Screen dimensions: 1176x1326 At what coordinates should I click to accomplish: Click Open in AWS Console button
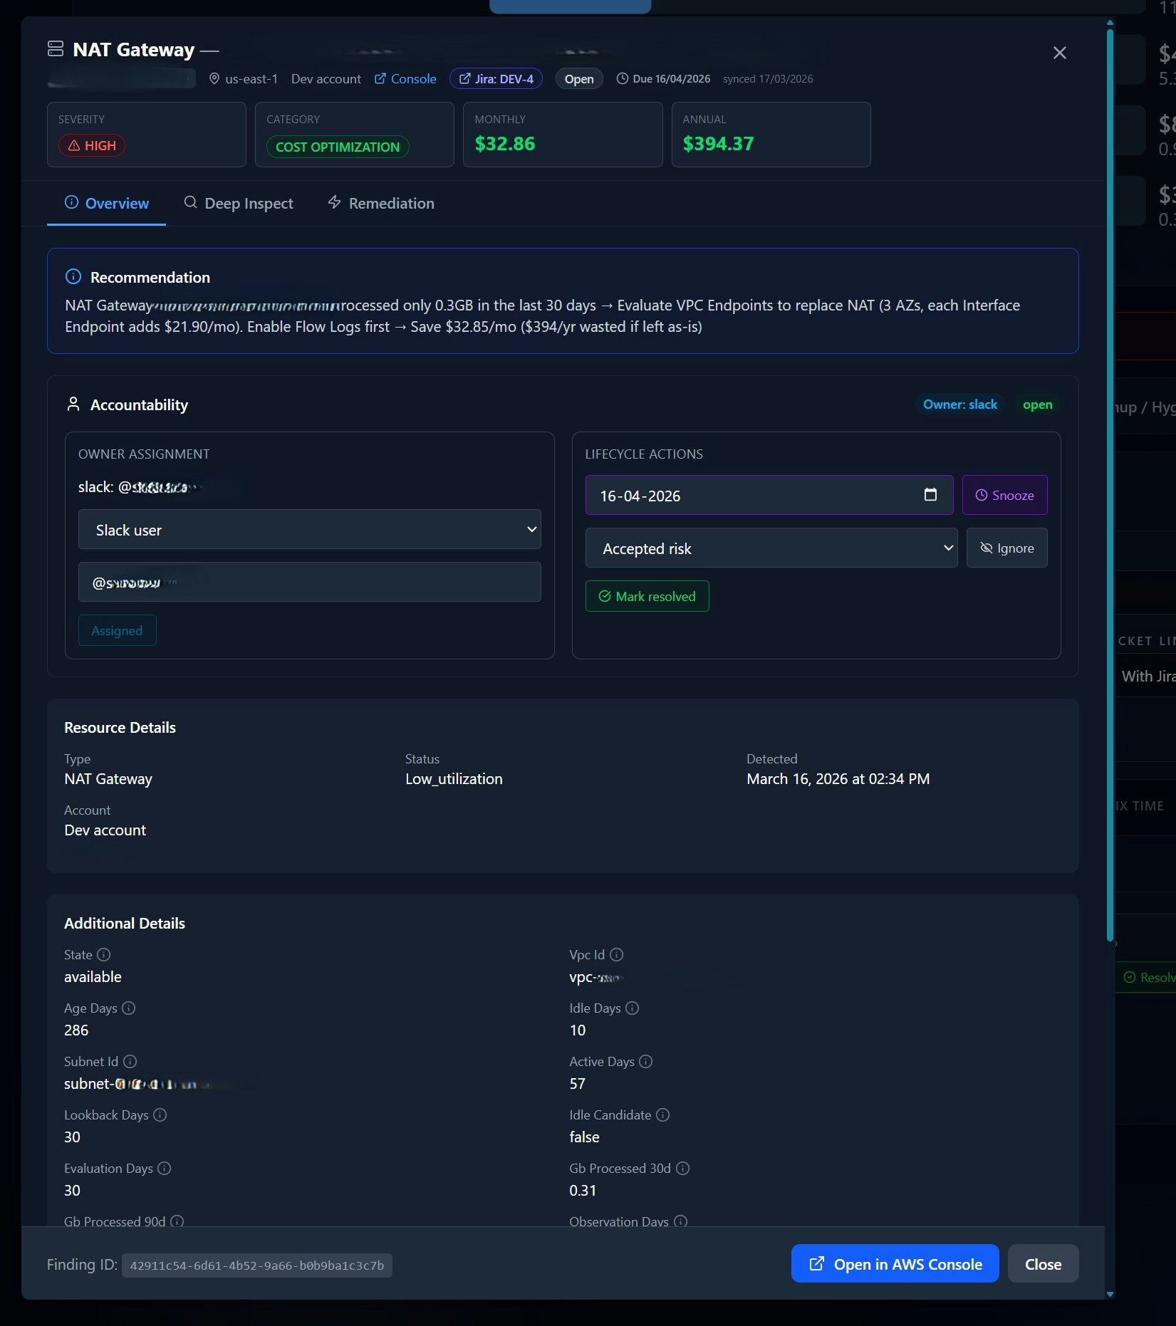895,1264
